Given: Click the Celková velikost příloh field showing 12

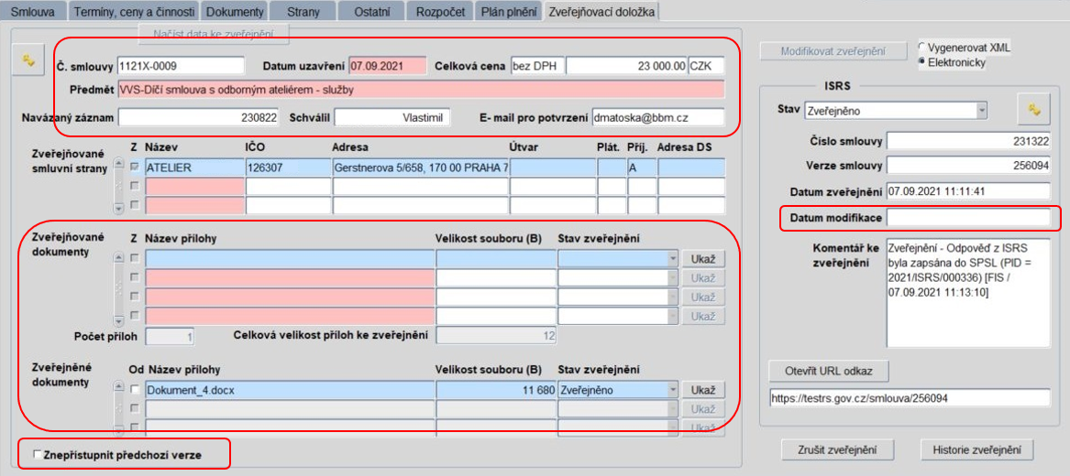Looking at the screenshot, I should (x=496, y=336).
